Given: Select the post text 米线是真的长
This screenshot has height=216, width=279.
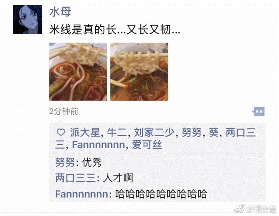Looking at the screenshot, I should click(83, 30).
